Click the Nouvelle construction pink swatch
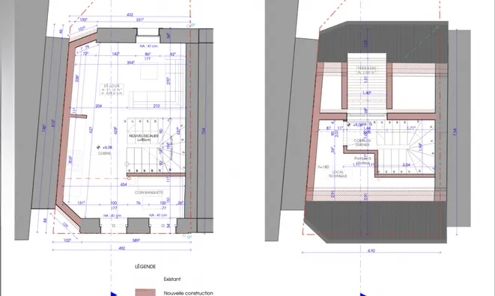This screenshot has width=495, height=296. click(x=145, y=292)
